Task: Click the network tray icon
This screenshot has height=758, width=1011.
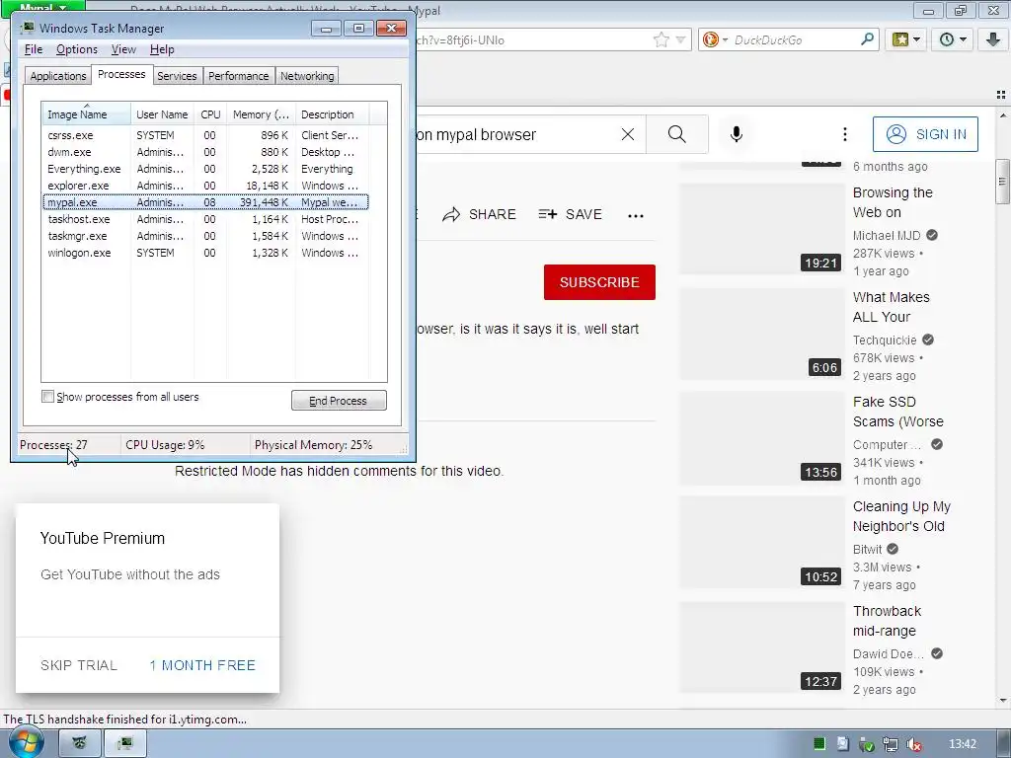Action: tap(891, 744)
